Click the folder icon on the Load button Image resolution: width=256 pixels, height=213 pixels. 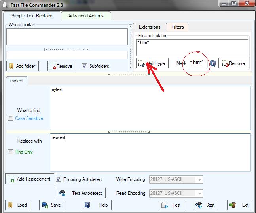[10, 205]
